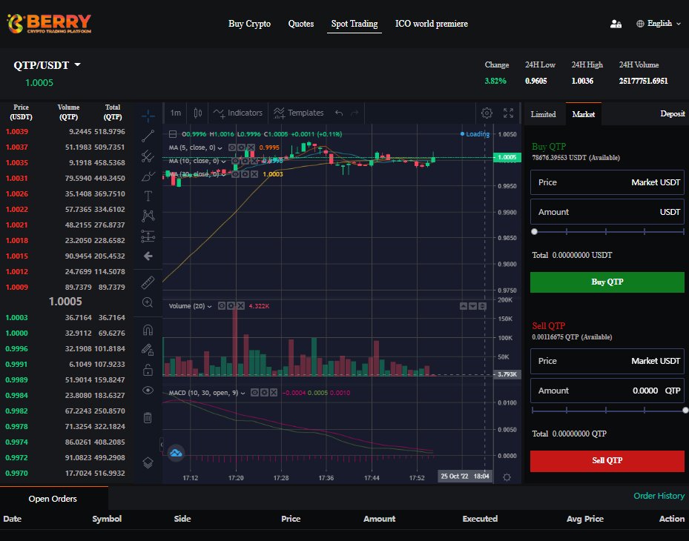Switch to the Limited order tab
Viewport: 689px width, 541px height.
tap(544, 114)
